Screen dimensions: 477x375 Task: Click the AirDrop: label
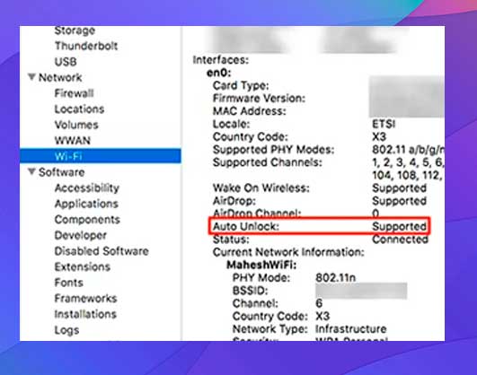[234, 201]
